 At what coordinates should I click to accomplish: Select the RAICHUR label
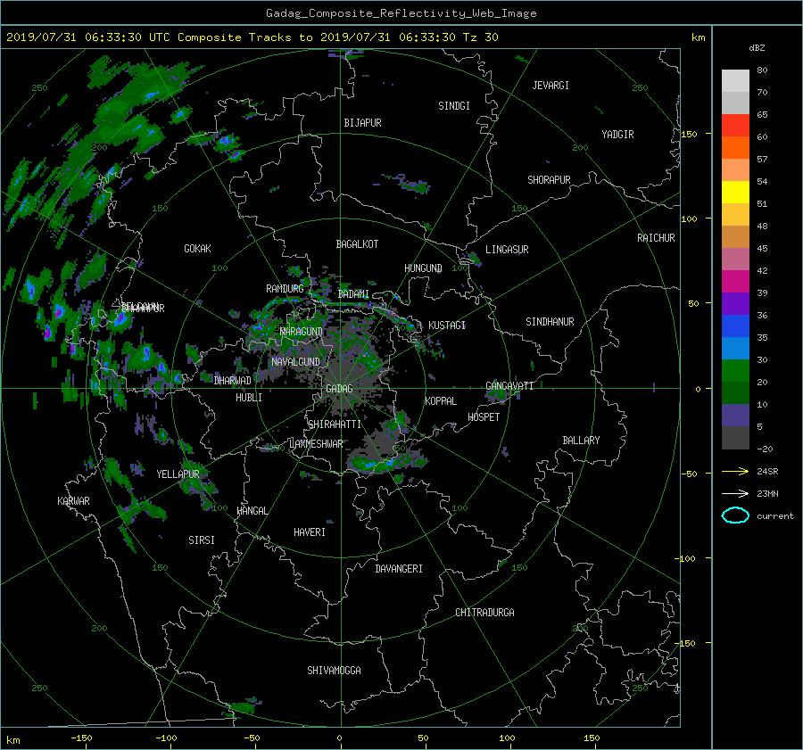point(656,238)
